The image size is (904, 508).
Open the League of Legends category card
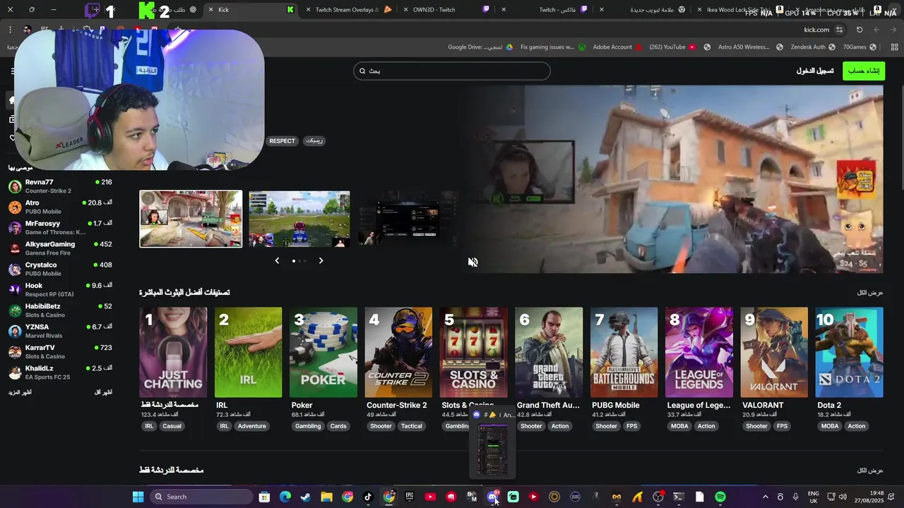click(699, 352)
